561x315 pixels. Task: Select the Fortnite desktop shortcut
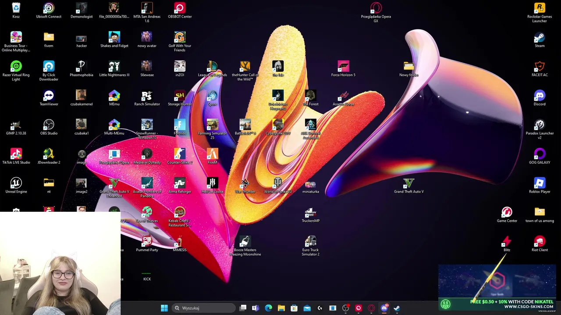(x=180, y=127)
